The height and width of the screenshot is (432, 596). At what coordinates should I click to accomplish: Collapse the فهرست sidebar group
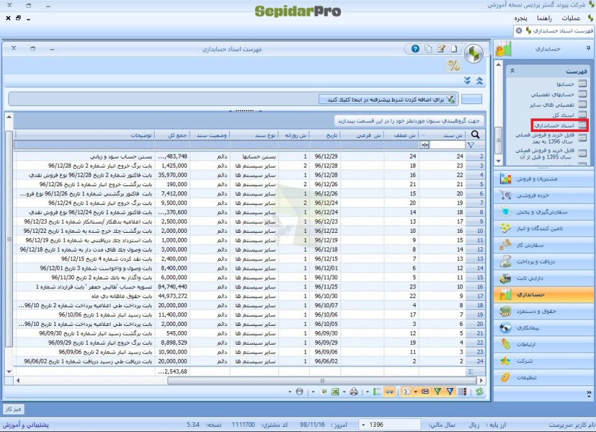coord(512,70)
